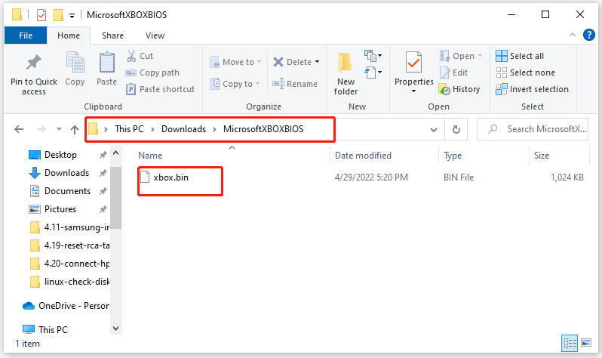Sort by the Type column header
602x358 pixels.
[453, 156]
